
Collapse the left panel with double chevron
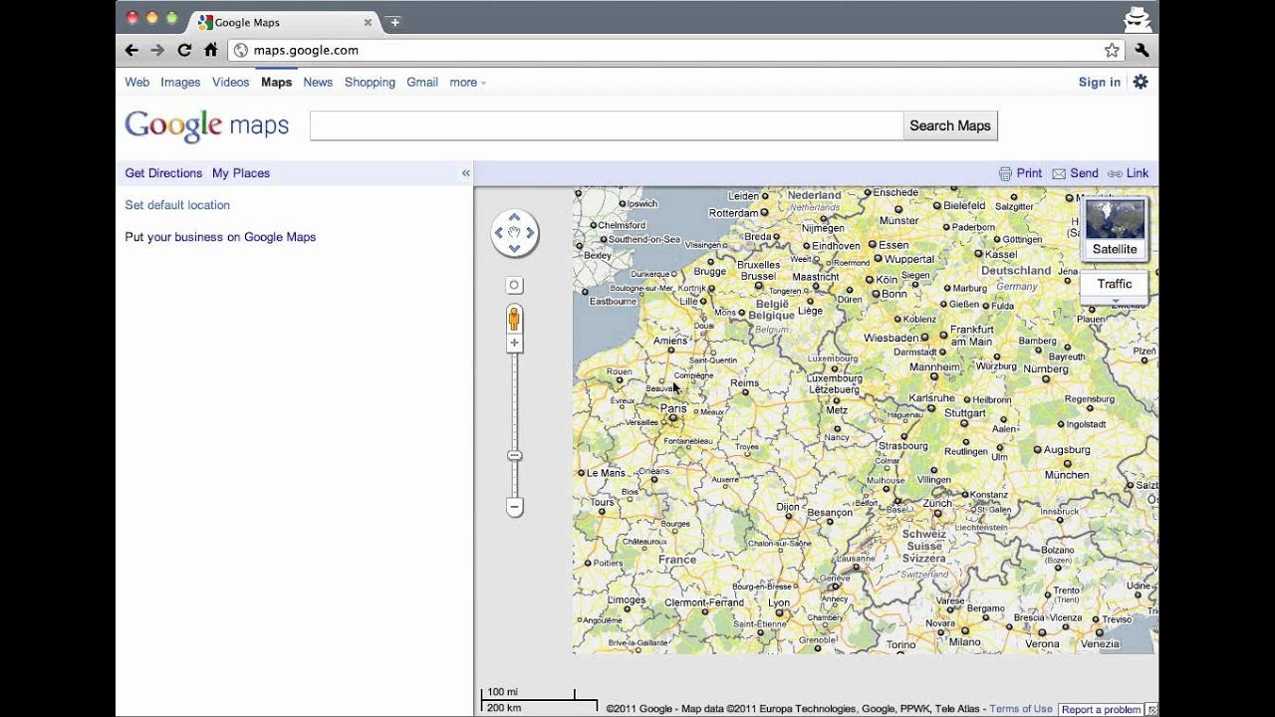[465, 173]
